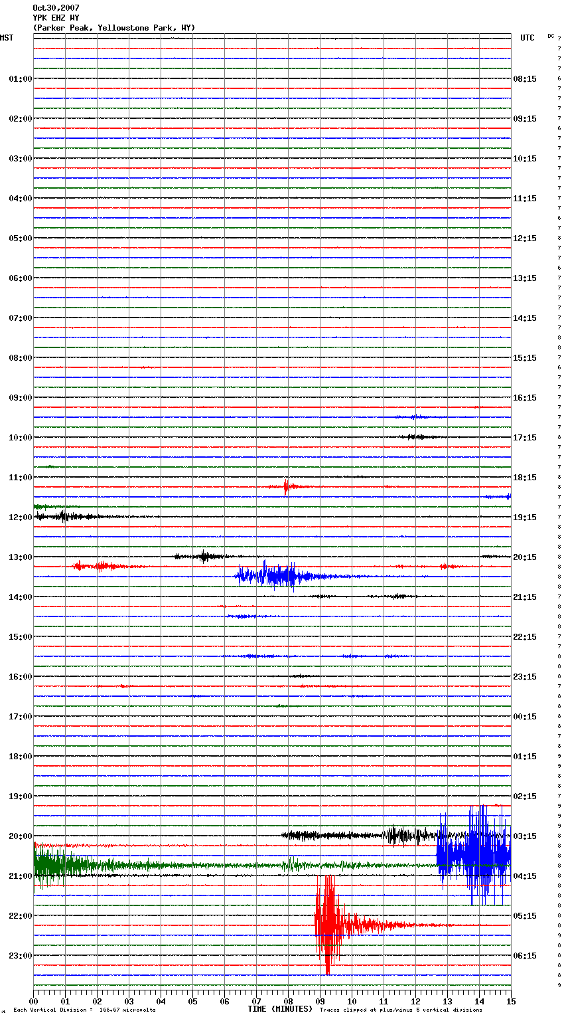
Task: Click the 06:15 UTC time label
Action: (525, 956)
